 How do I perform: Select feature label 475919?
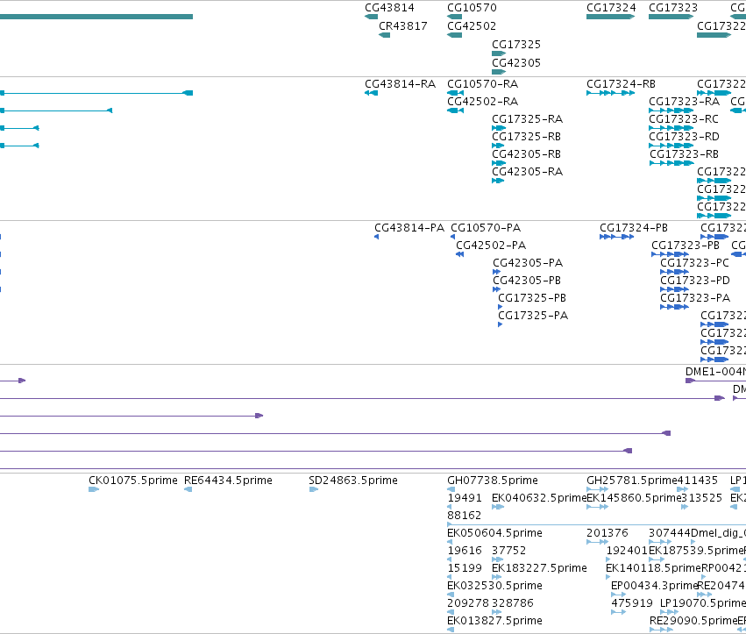(632, 603)
